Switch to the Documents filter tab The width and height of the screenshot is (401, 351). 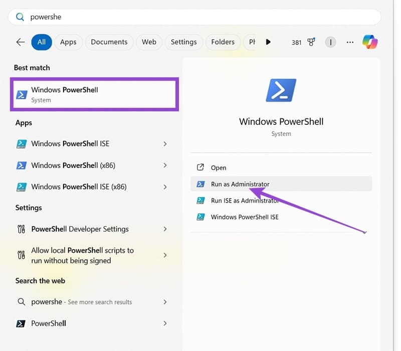tap(109, 42)
